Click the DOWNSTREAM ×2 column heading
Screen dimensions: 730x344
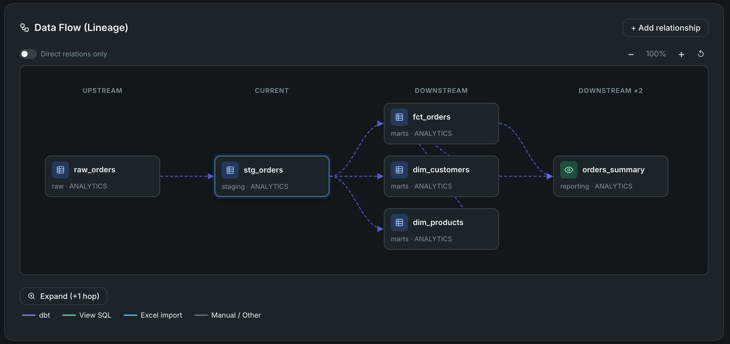tap(611, 91)
